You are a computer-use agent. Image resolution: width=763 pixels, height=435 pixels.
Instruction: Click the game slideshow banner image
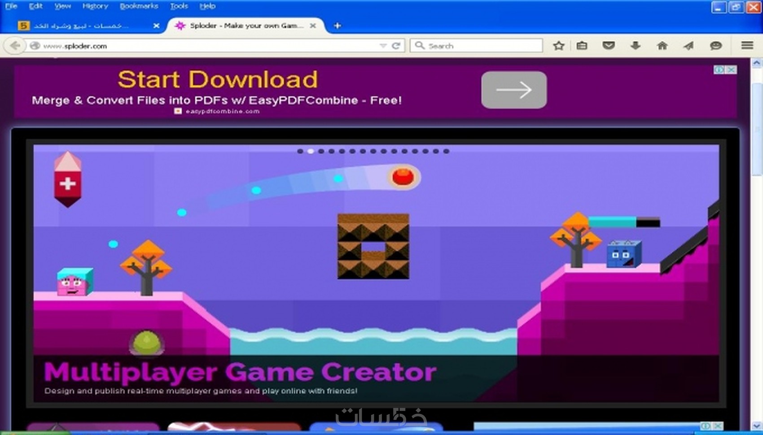pos(376,274)
